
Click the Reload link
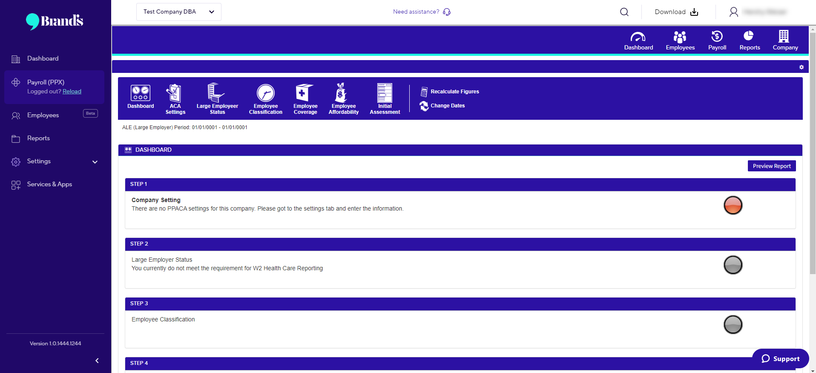72,92
